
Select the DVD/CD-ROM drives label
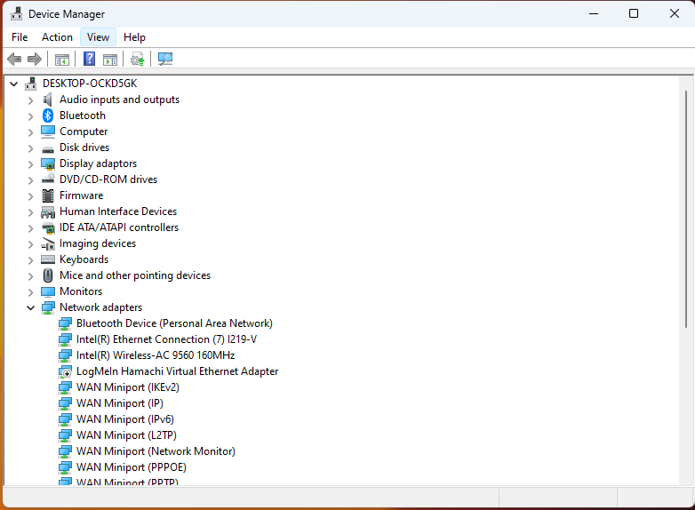[x=108, y=179]
